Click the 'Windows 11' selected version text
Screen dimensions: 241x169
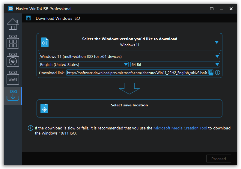pyautogui.click(x=129, y=45)
